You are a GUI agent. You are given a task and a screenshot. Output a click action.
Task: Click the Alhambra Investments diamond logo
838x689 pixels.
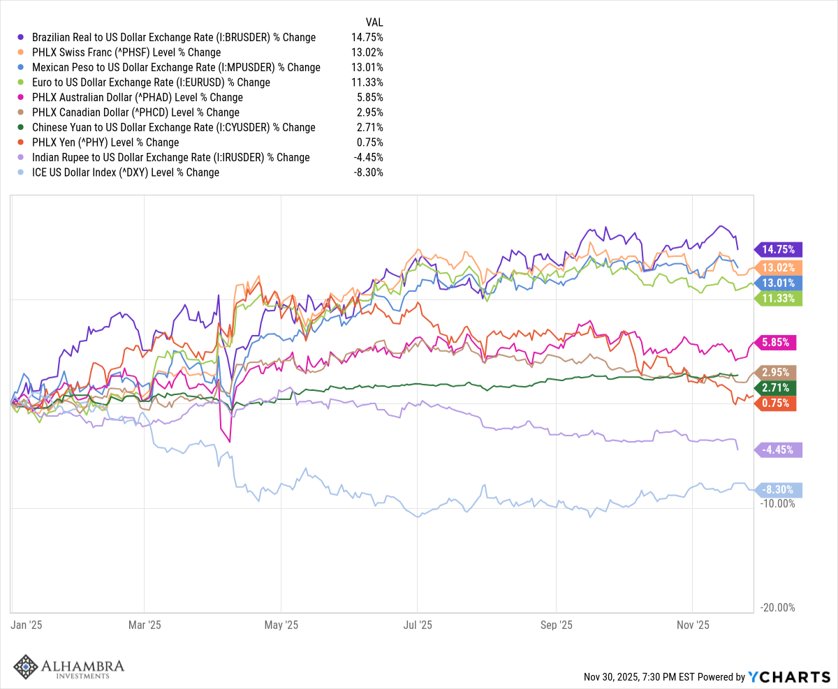[x=26, y=667]
